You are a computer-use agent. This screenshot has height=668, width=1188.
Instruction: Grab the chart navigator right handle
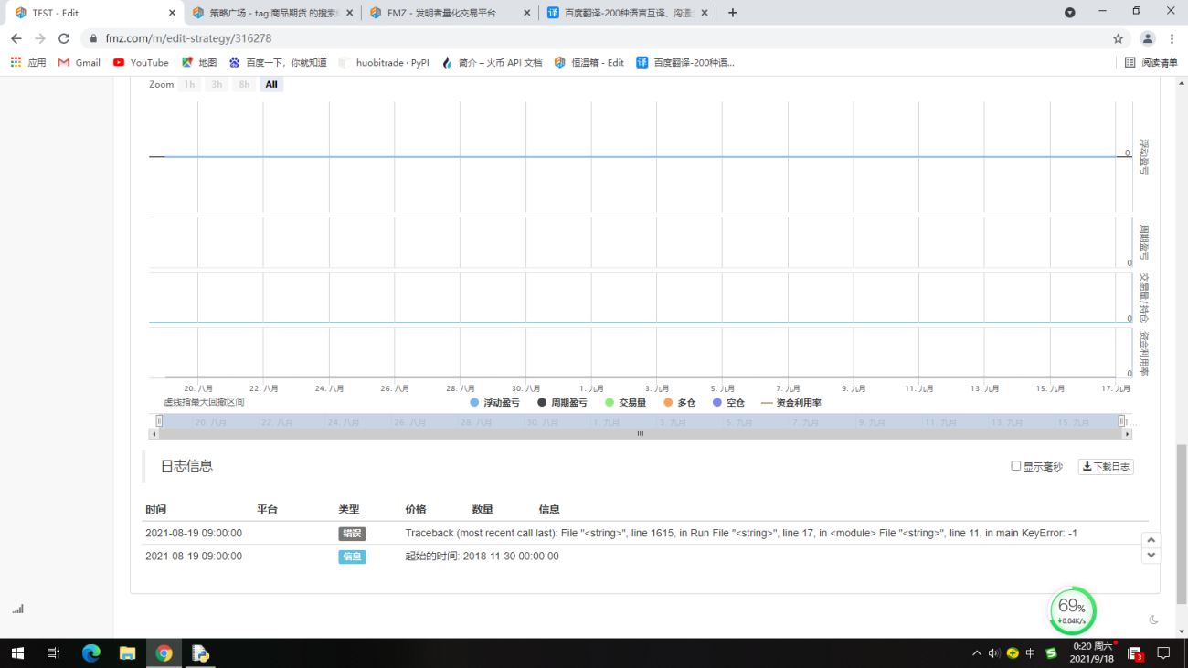tap(1122, 421)
